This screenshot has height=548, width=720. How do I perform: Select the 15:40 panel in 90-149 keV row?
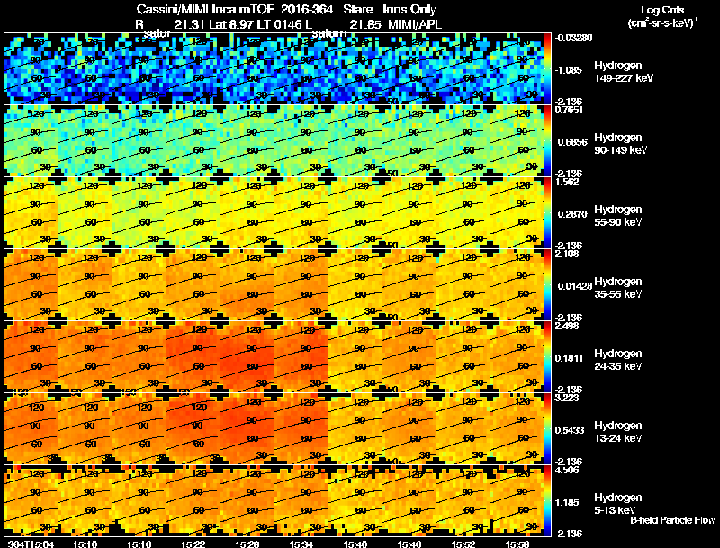coord(355,141)
